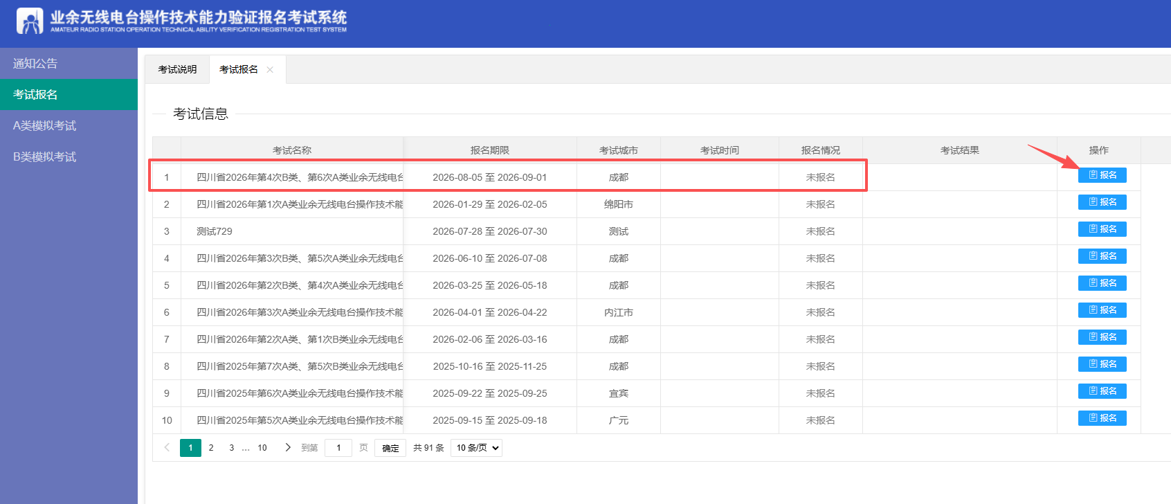
Task: Click 报名 button for 测试729
Action: (1102, 229)
